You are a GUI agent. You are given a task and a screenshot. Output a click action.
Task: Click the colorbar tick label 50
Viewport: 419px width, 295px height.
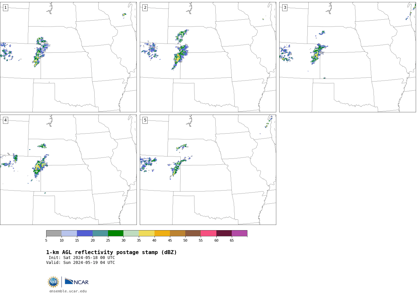185,240
